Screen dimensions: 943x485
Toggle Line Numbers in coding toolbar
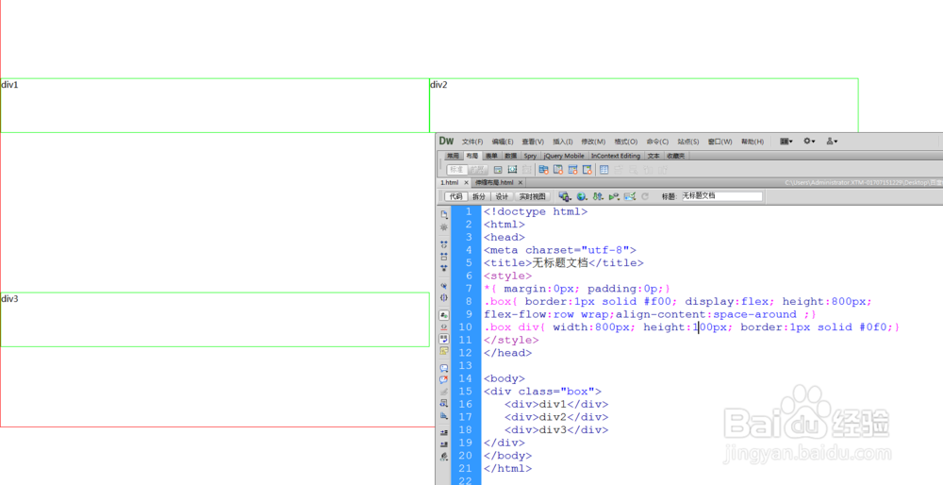[444, 315]
